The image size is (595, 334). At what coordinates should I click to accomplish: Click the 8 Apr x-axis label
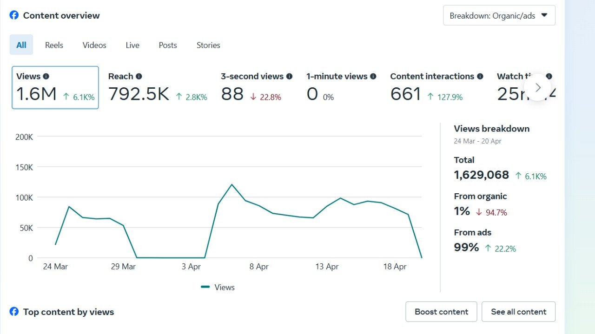click(259, 267)
